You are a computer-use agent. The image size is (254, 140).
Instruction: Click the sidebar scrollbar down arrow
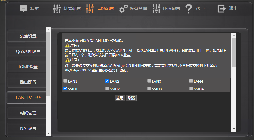[x=48, y=133]
